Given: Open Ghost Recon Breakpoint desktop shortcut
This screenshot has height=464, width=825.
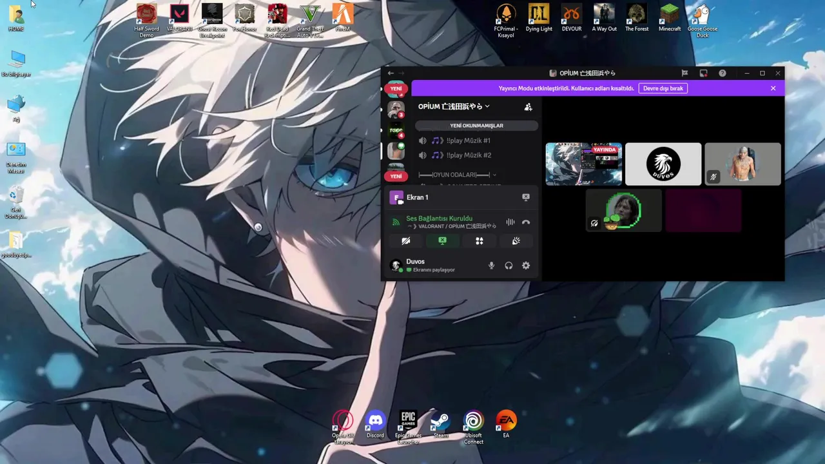Looking at the screenshot, I should coord(212,19).
